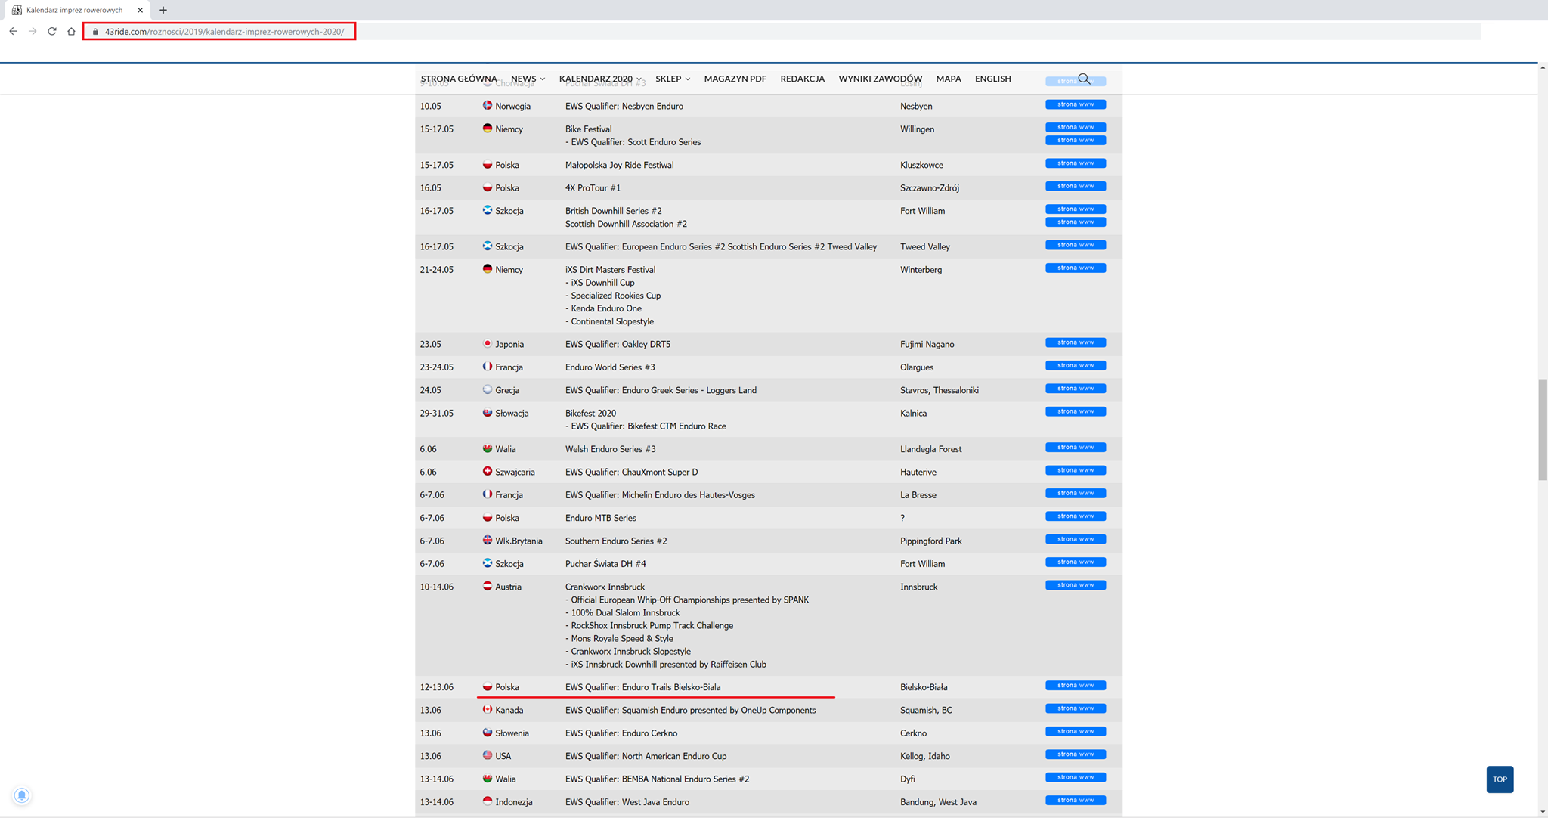Open the STRONA GŁÓWNA menu item
Viewport: 1548px width, 818px height.
[459, 79]
